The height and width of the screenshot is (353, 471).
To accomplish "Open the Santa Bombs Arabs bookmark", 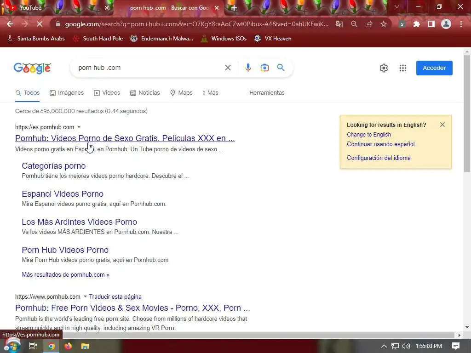I will [36, 39].
